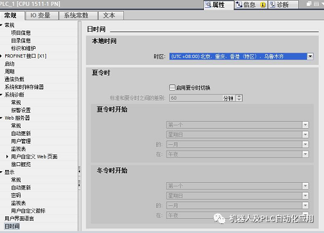
Task: Click the 属性 tab magnifier icon
Action: (x=208, y=5)
